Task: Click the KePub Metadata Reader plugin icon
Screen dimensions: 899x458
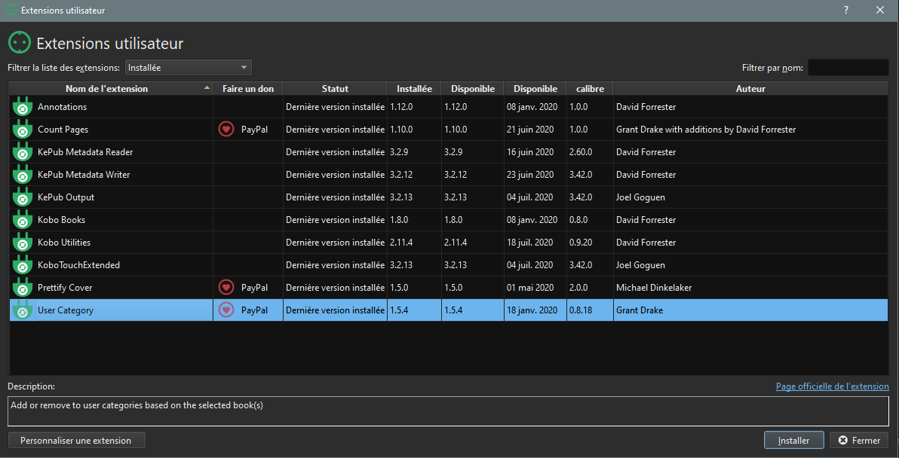Action: tap(23, 152)
